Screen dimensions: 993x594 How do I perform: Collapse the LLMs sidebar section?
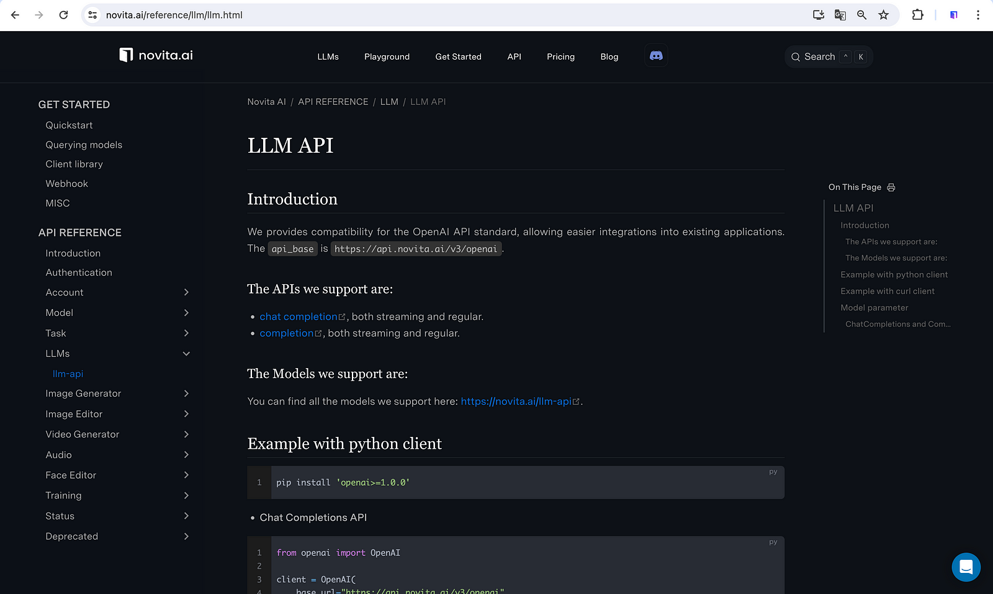click(x=186, y=354)
